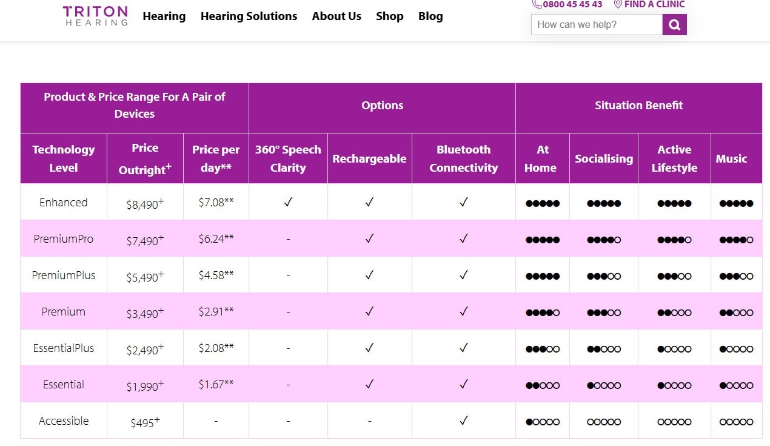770x446 pixels.
Task: Click the $2.08 price per day
Action: 216,348
